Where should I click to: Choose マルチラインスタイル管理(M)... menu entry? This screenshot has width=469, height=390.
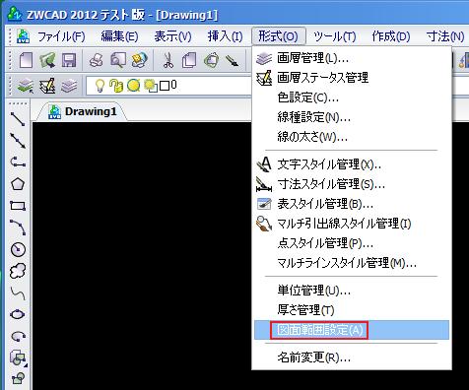coord(352,263)
